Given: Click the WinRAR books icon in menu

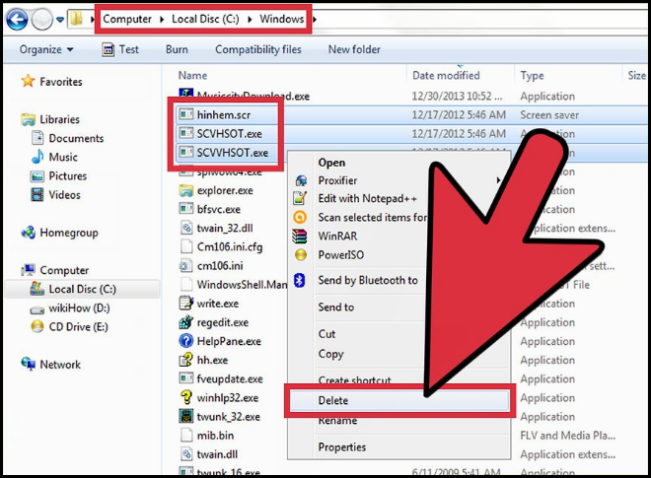Looking at the screenshot, I should point(300,237).
